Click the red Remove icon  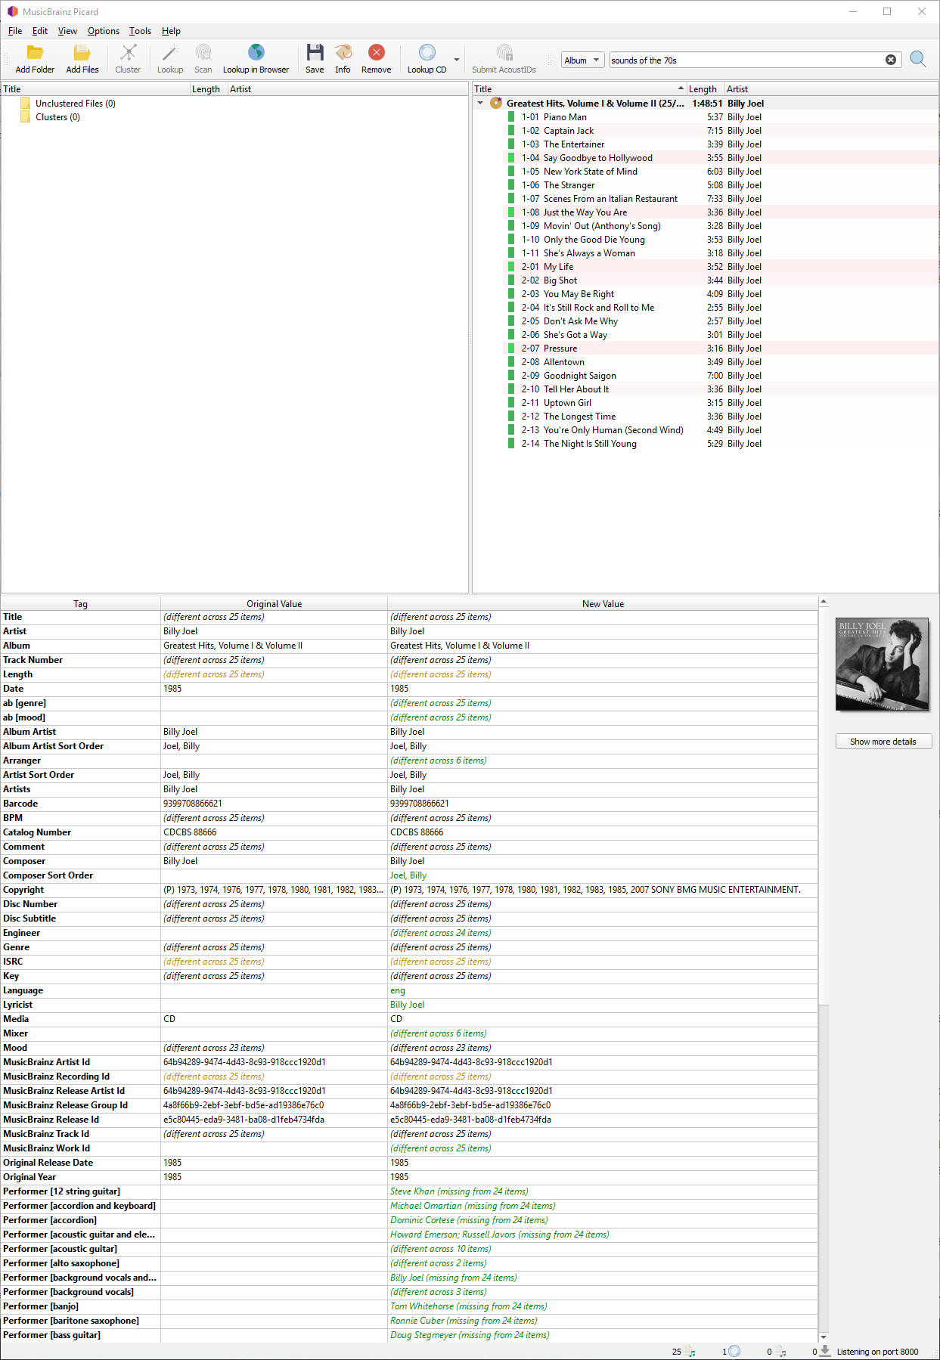(376, 52)
